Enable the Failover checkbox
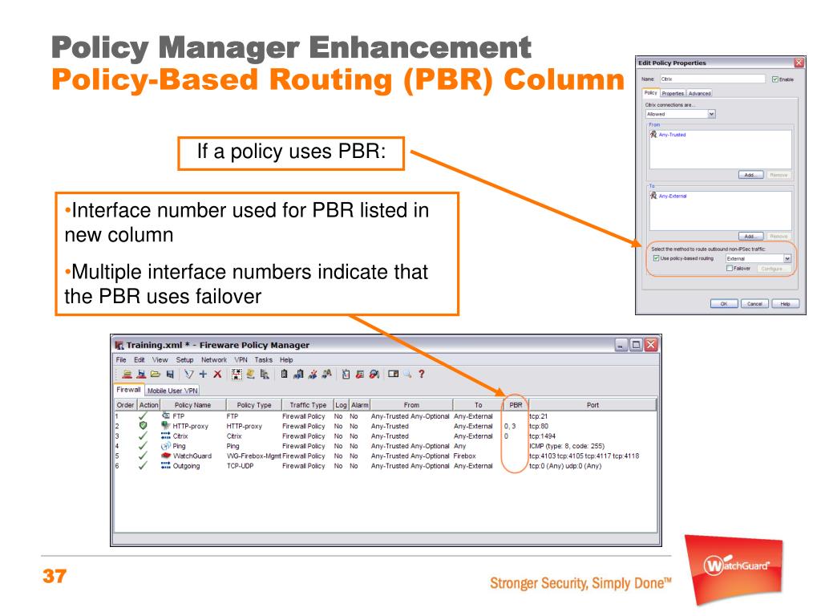This screenshot has width=821, height=616. (730, 268)
